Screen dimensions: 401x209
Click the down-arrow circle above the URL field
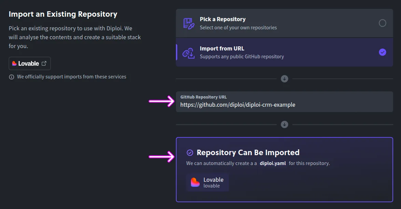tap(285, 79)
